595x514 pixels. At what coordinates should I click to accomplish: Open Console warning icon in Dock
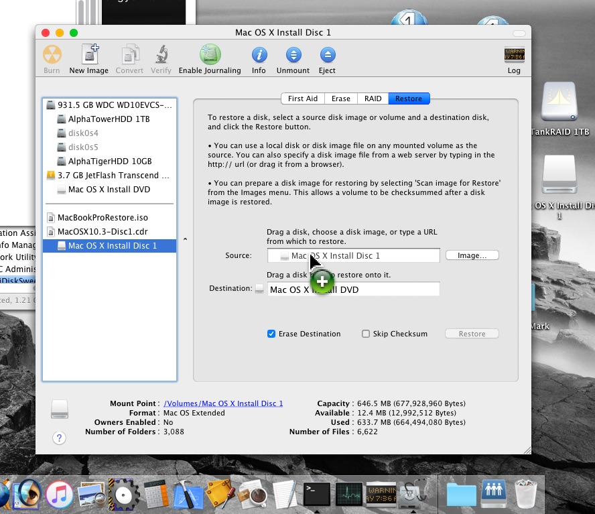pos(381,493)
